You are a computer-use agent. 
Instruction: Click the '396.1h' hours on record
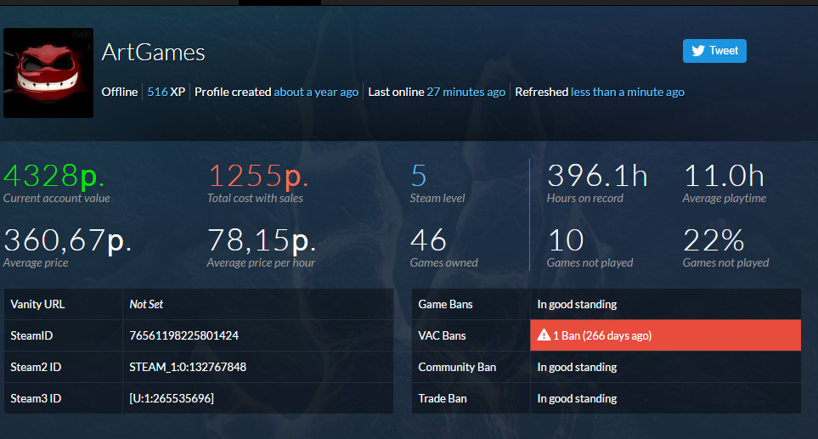[597, 176]
